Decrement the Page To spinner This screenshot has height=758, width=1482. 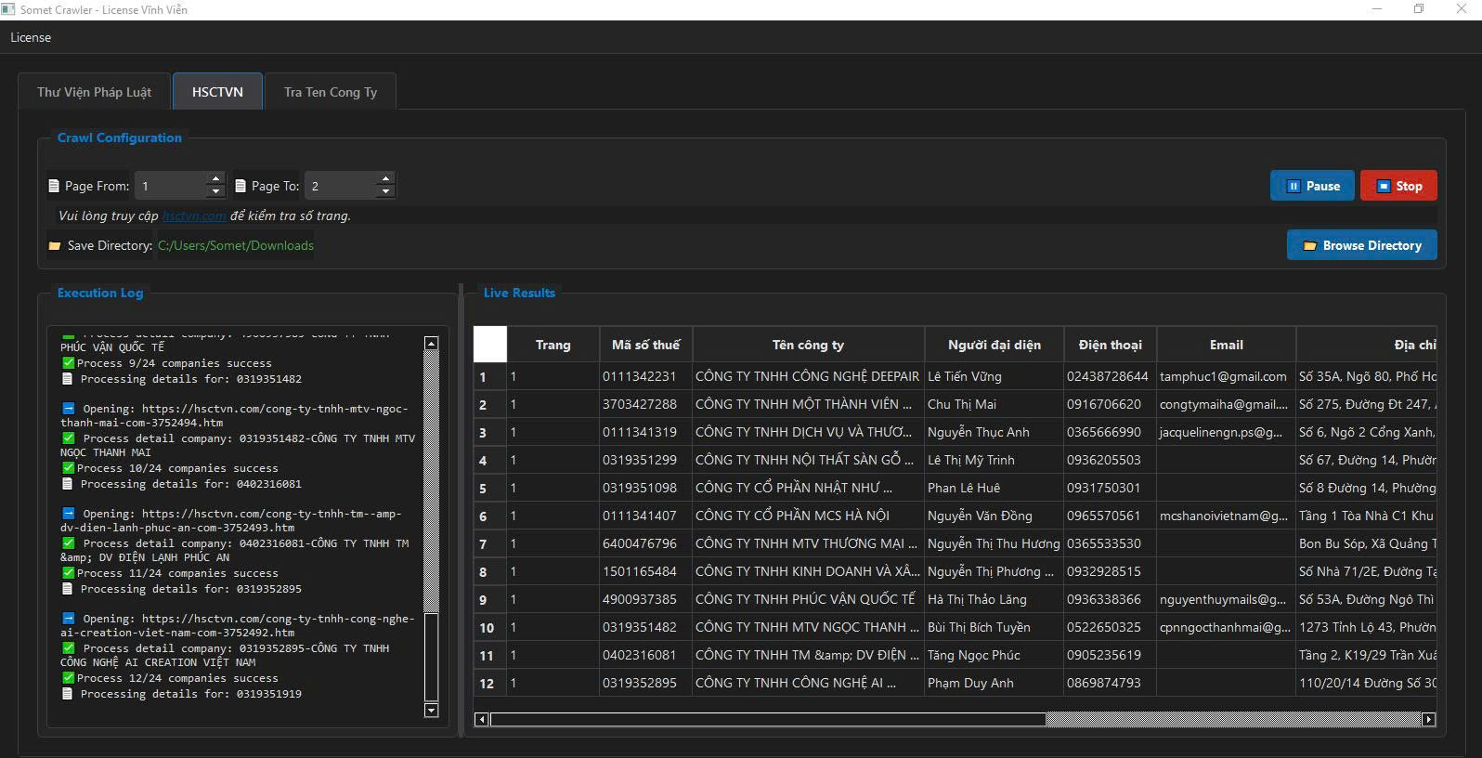point(385,192)
